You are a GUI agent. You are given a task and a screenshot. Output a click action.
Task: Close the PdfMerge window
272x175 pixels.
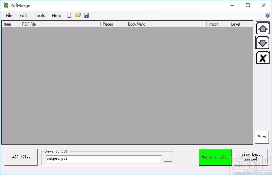pos(263,5)
